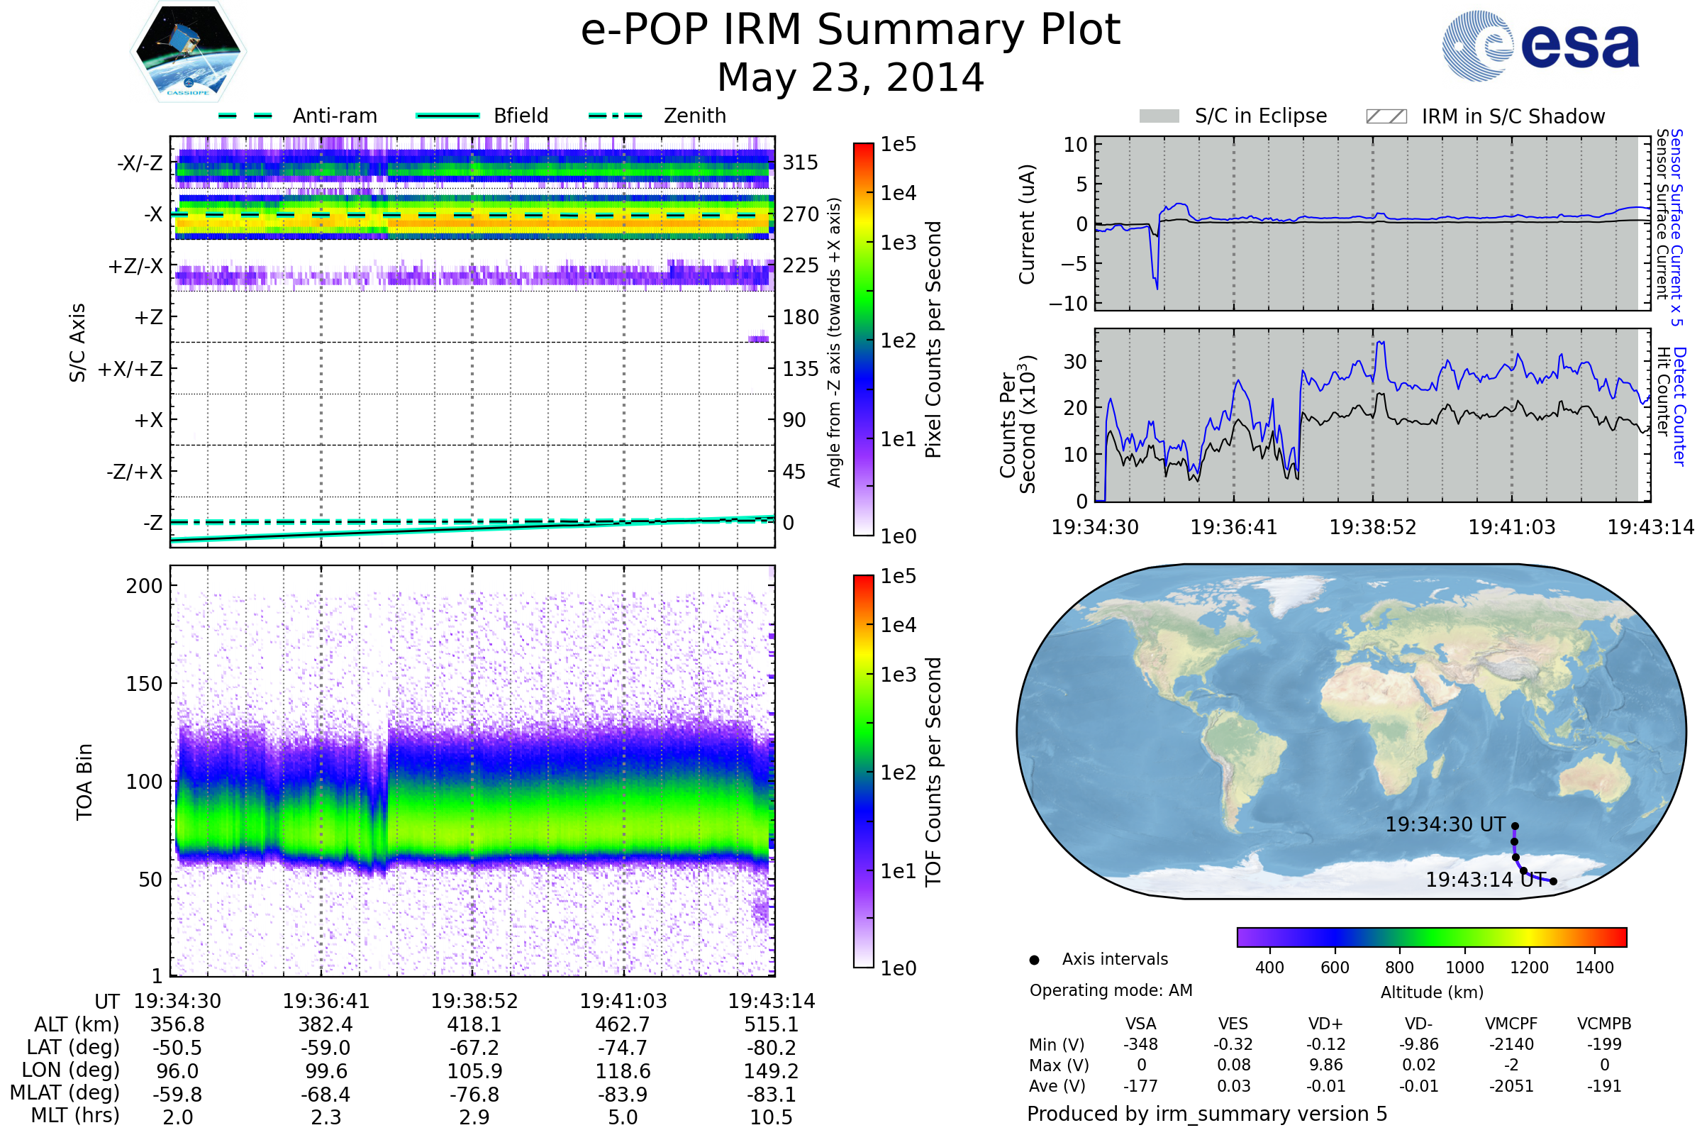Screen dimensions: 1702x1135
Task: Click the CASSIOPE mission hexagon logo
Action: pyautogui.click(x=188, y=52)
